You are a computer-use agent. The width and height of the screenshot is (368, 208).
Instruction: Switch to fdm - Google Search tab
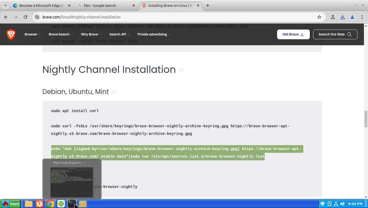tap(106, 5)
